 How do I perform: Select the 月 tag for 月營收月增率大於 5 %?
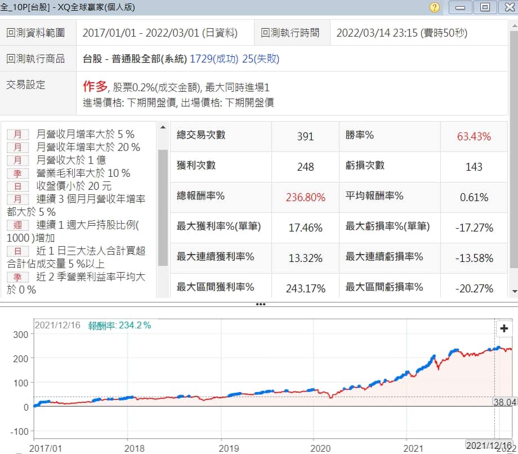(x=18, y=135)
